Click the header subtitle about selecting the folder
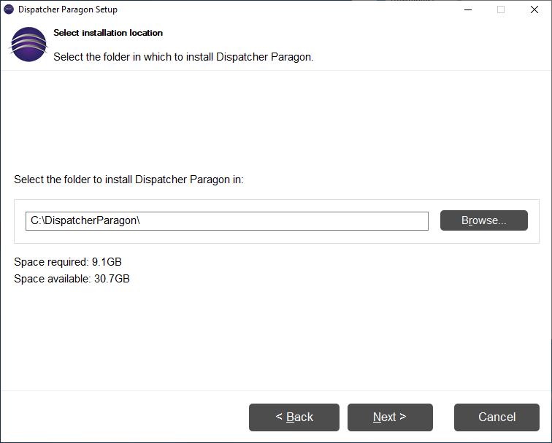The image size is (552, 443). (183, 57)
